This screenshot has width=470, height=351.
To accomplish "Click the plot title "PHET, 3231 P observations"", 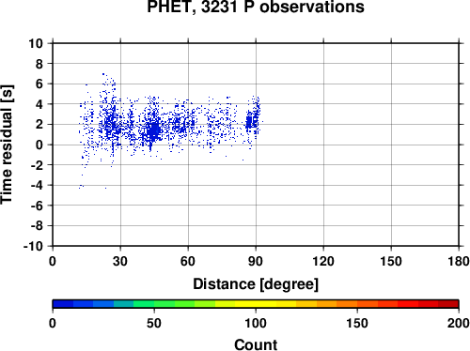I will [256, 7].
